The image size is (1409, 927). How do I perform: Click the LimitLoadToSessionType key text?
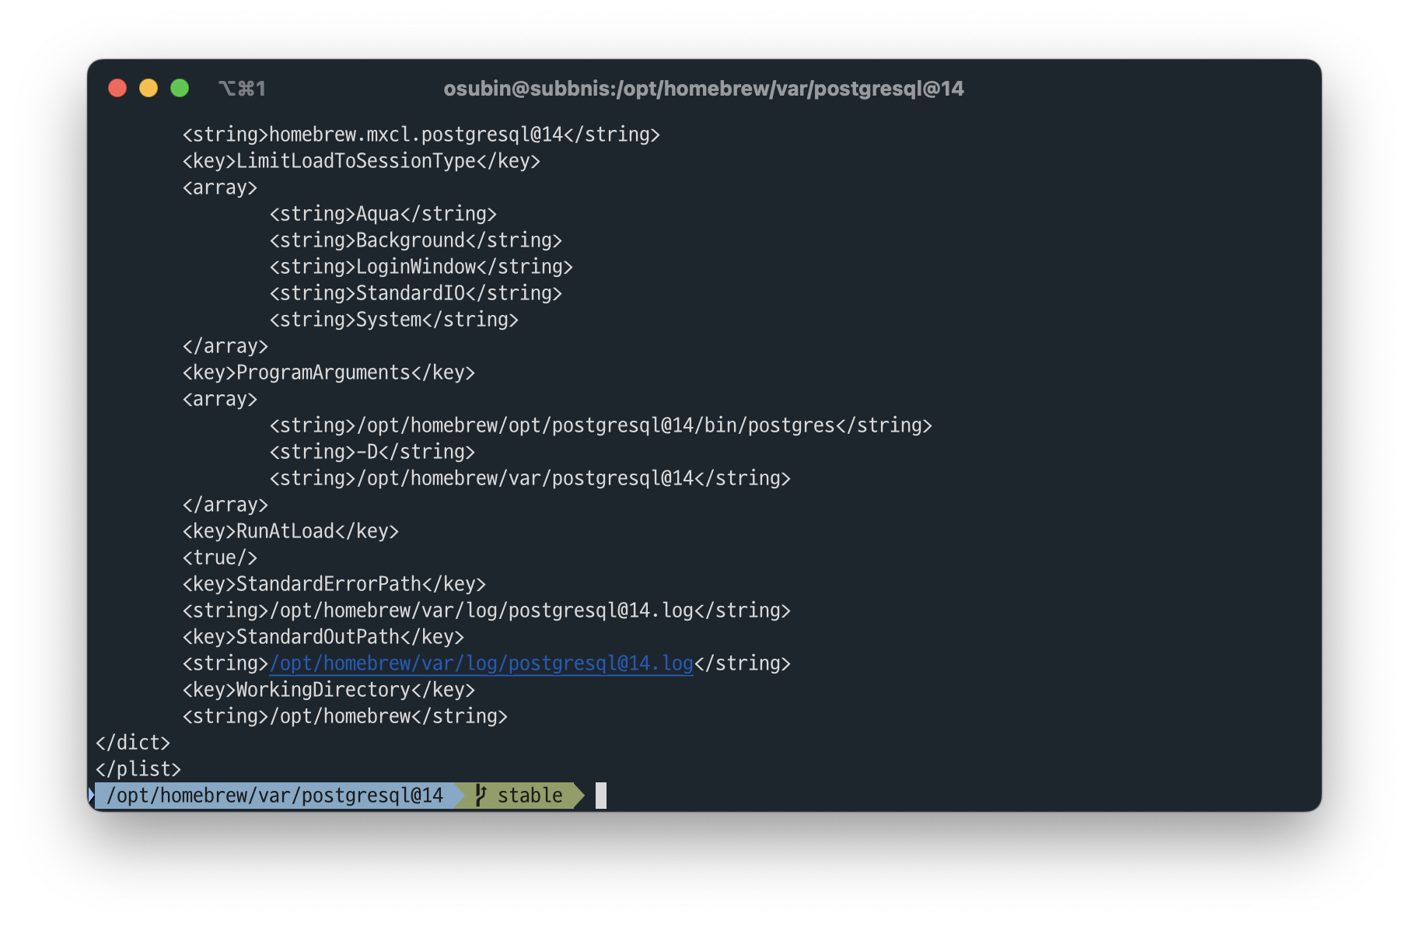359,161
